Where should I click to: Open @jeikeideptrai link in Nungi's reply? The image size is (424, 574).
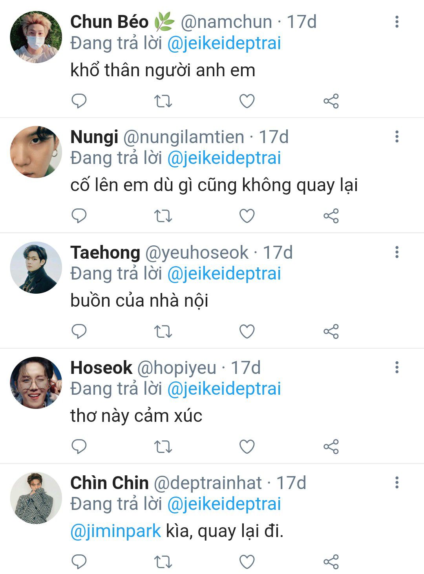click(x=224, y=158)
